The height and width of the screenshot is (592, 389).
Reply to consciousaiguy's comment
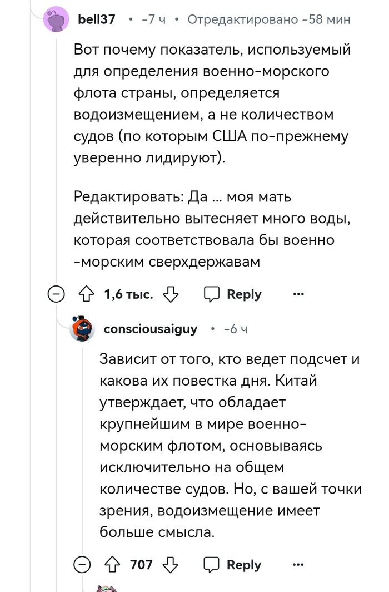point(233,565)
